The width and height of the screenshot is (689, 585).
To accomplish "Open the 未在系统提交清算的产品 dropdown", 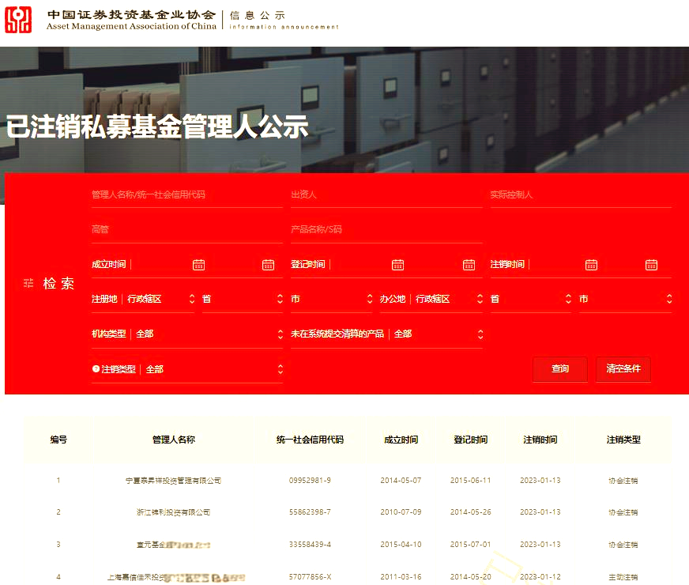I will 479,334.
